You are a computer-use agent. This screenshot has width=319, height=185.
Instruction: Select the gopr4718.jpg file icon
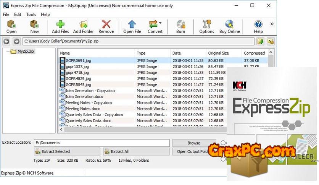pyautogui.click(x=62, y=73)
